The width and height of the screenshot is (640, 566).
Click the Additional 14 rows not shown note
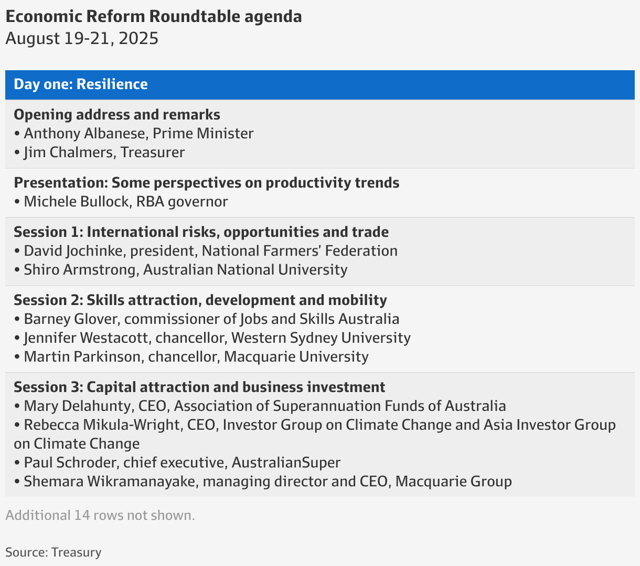[100, 515]
